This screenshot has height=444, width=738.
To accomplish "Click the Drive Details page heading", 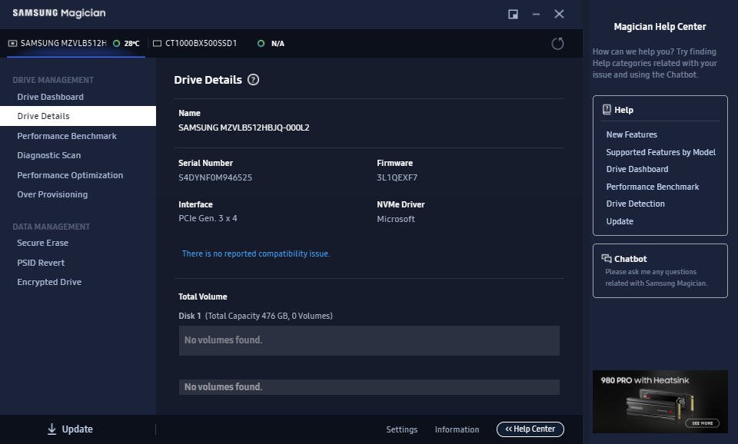I will 208,80.
